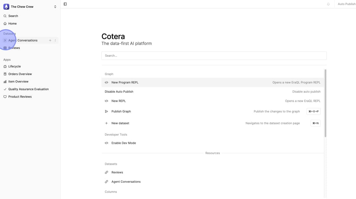Select New Program REPL command

125,82
